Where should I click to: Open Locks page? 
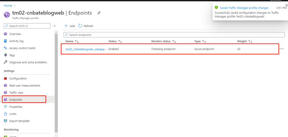pos(13,114)
